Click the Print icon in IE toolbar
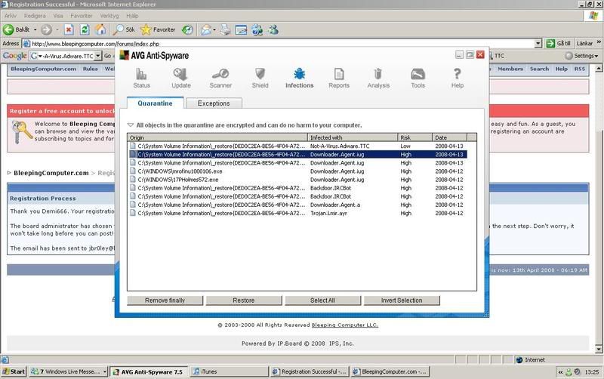 [225, 29]
